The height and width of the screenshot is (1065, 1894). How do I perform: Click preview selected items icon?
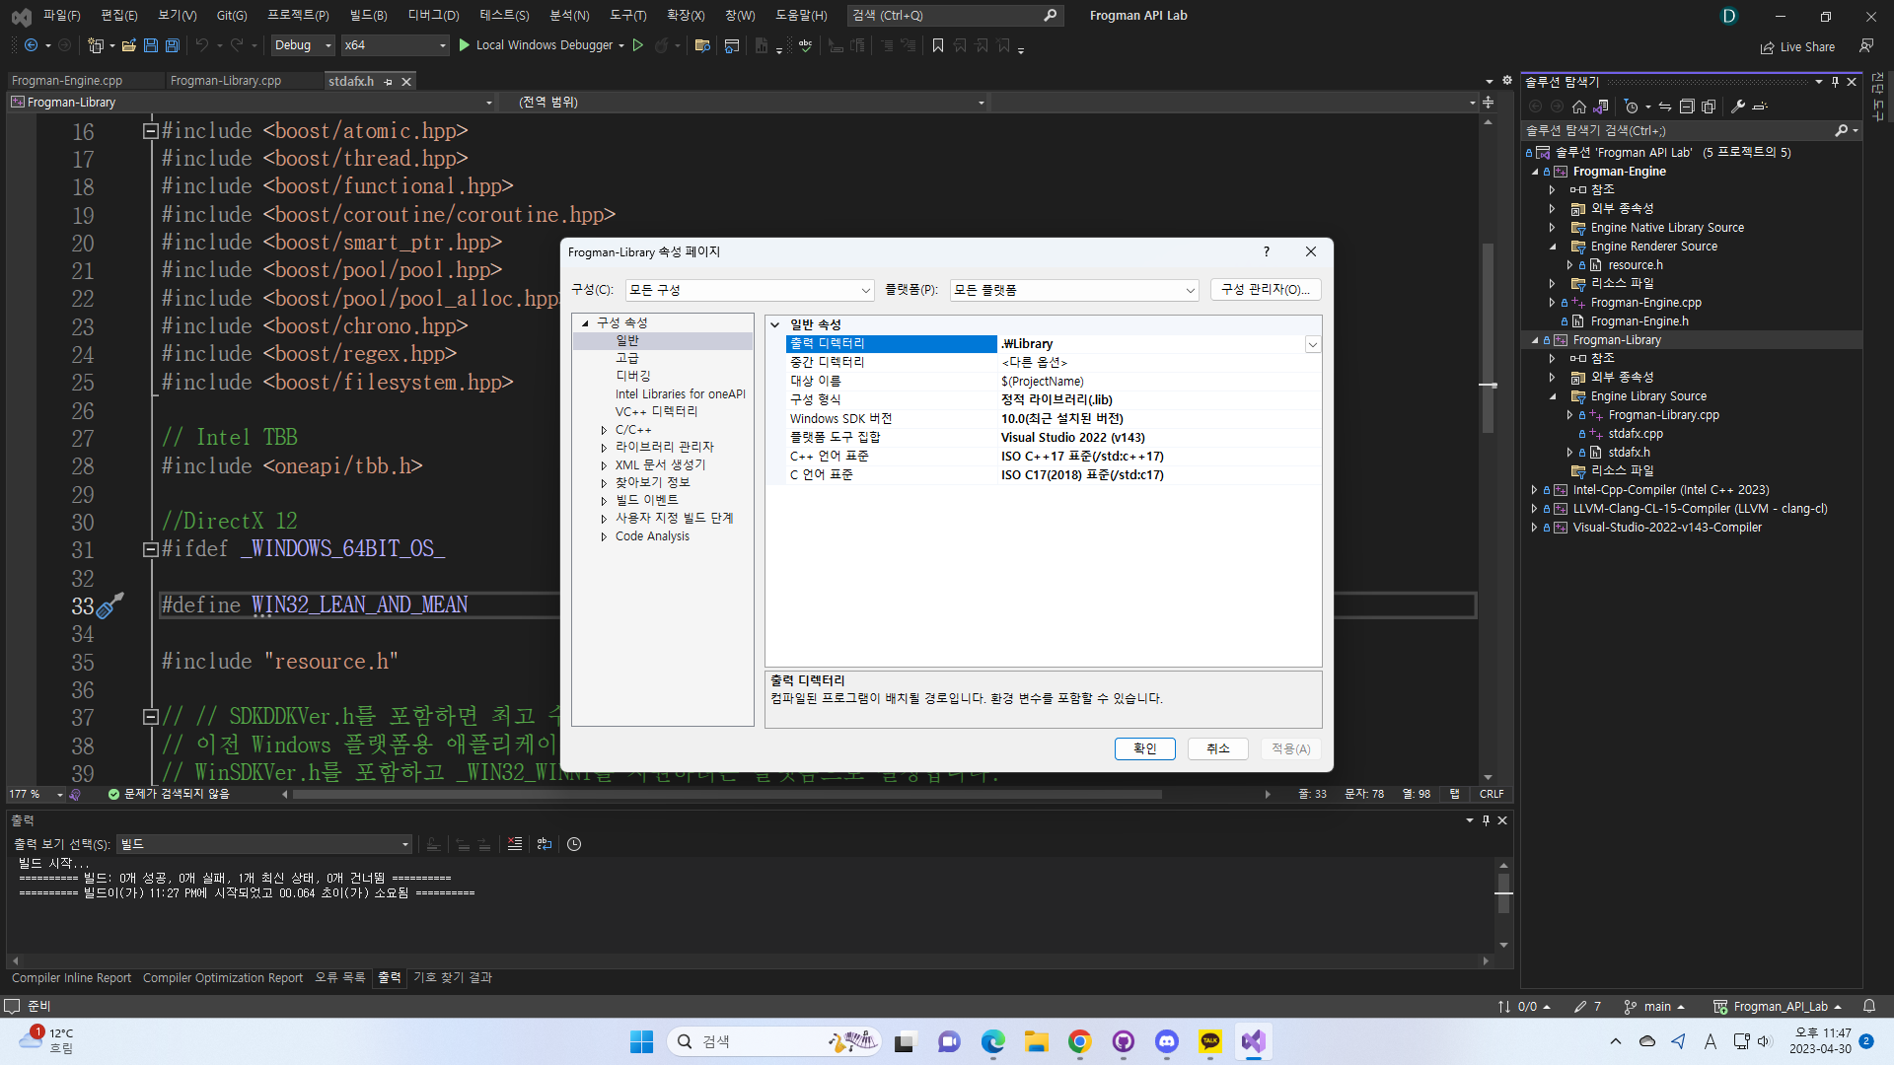[1761, 106]
